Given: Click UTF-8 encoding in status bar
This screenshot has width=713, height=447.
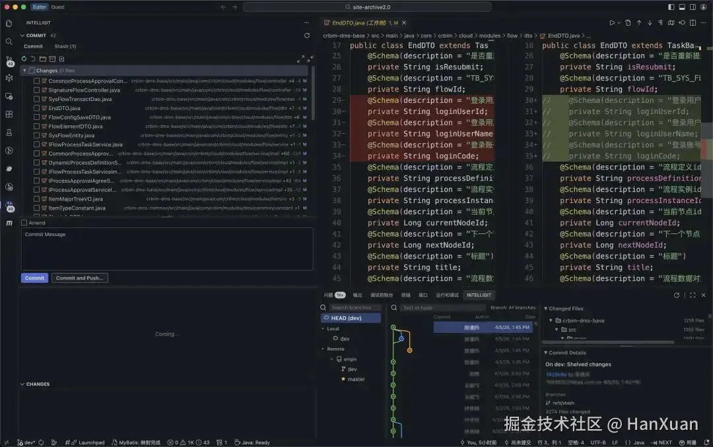Looking at the screenshot, I should pos(598,442).
